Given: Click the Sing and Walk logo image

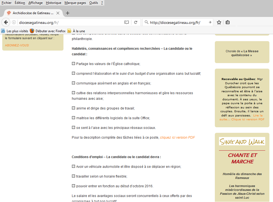Looking at the screenshot, I should (242, 141).
